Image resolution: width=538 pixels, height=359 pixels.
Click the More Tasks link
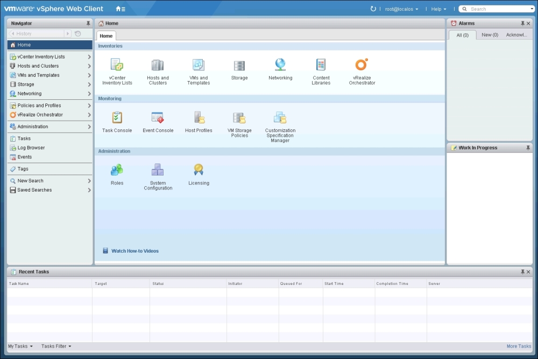pyautogui.click(x=519, y=346)
